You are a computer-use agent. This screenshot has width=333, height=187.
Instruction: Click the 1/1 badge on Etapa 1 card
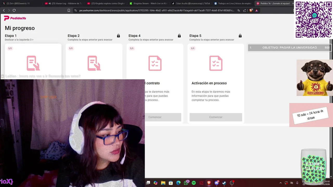[10, 49]
